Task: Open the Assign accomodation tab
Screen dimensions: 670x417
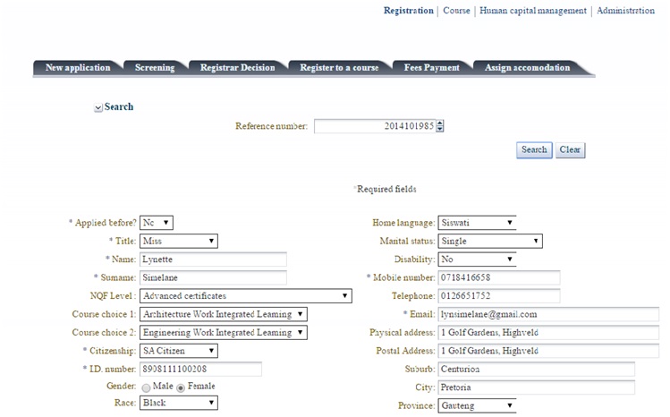Action: pyautogui.click(x=527, y=68)
